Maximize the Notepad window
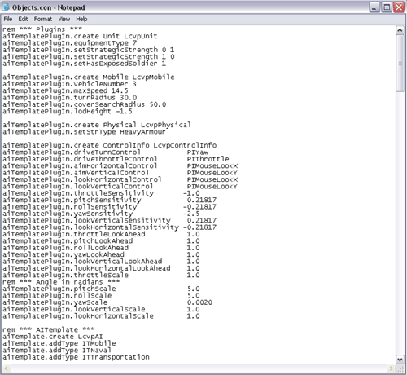 tap(387, 7)
